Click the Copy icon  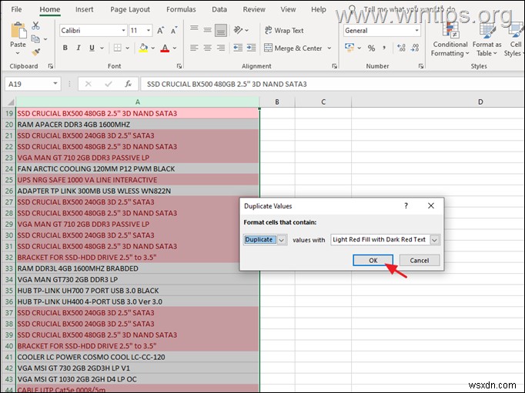(x=35, y=38)
